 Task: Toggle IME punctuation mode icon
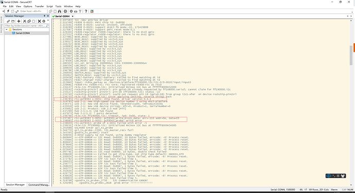(333, 176)
